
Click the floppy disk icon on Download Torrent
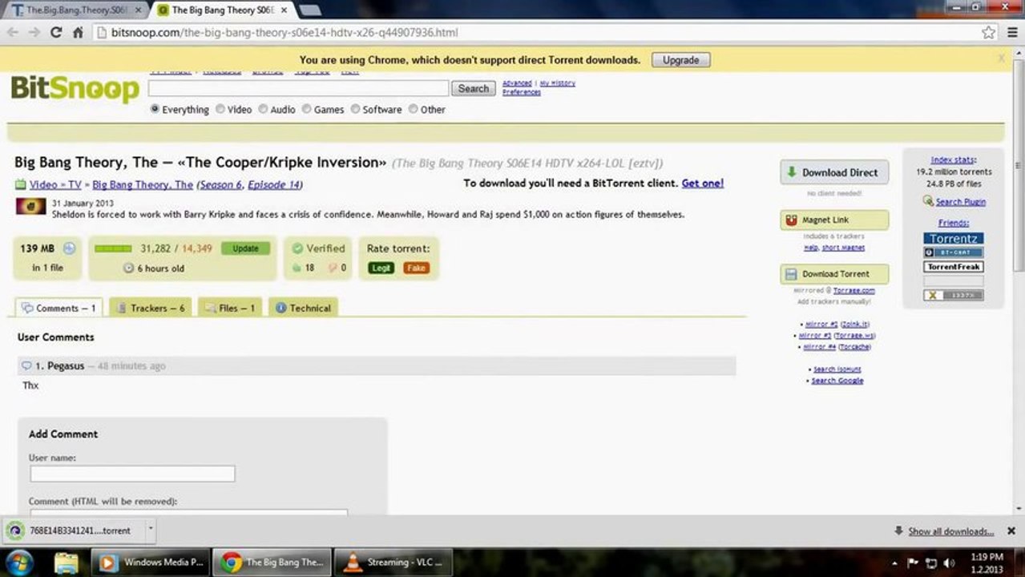click(792, 274)
